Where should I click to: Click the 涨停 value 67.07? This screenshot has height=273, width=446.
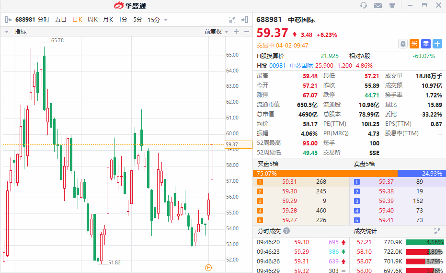pos(310,95)
